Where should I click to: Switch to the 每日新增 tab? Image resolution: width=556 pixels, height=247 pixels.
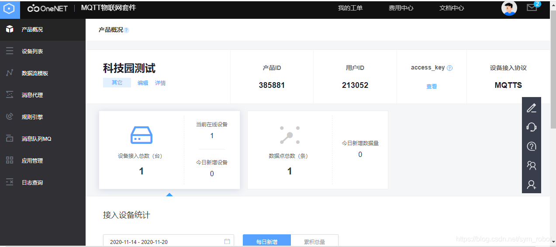[267, 241]
